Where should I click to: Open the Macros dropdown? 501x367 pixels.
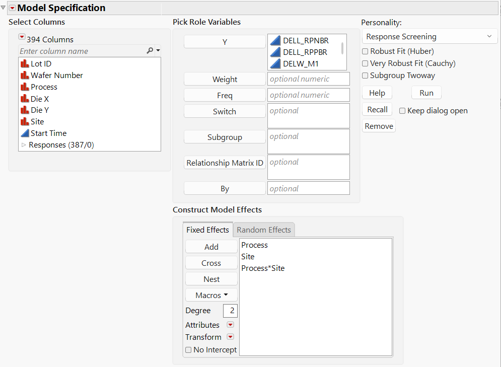tap(211, 295)
